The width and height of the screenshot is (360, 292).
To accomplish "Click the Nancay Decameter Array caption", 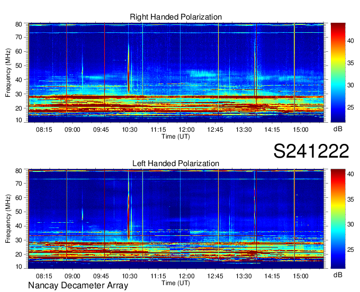I will coord(78,285).
